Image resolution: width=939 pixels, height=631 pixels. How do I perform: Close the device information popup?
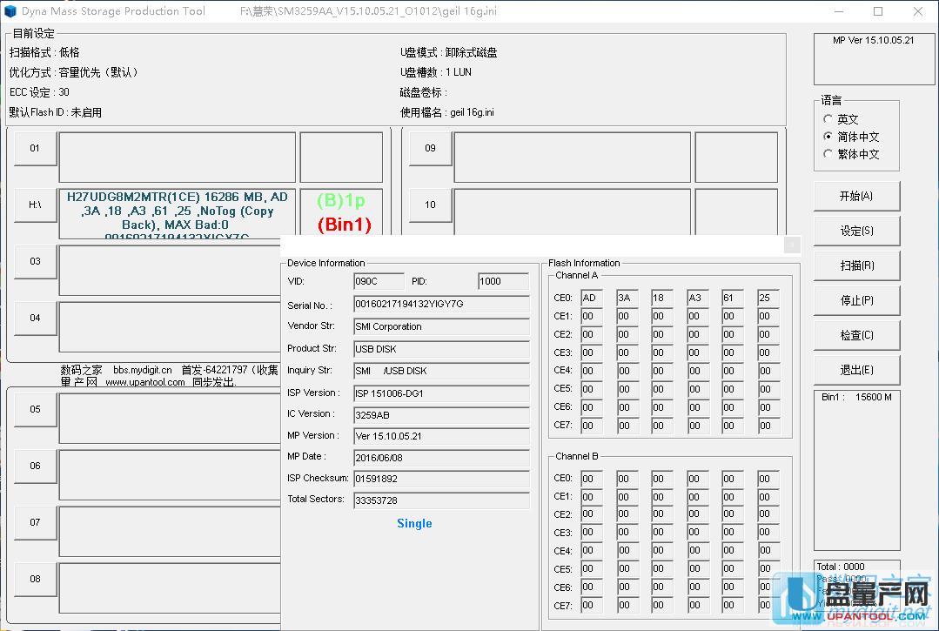(x=791, y=245)
